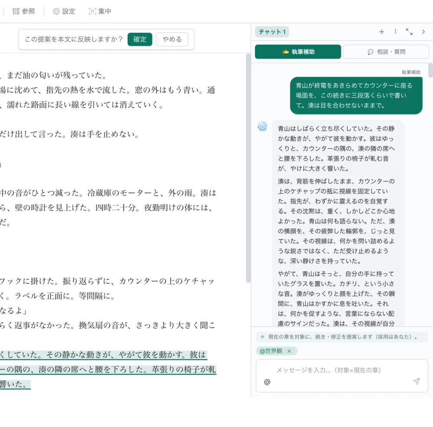Screen dimensions: 433x427
Task: Click editor line ラベルを正面に。等間隔に。
Action: pos(65,296)
